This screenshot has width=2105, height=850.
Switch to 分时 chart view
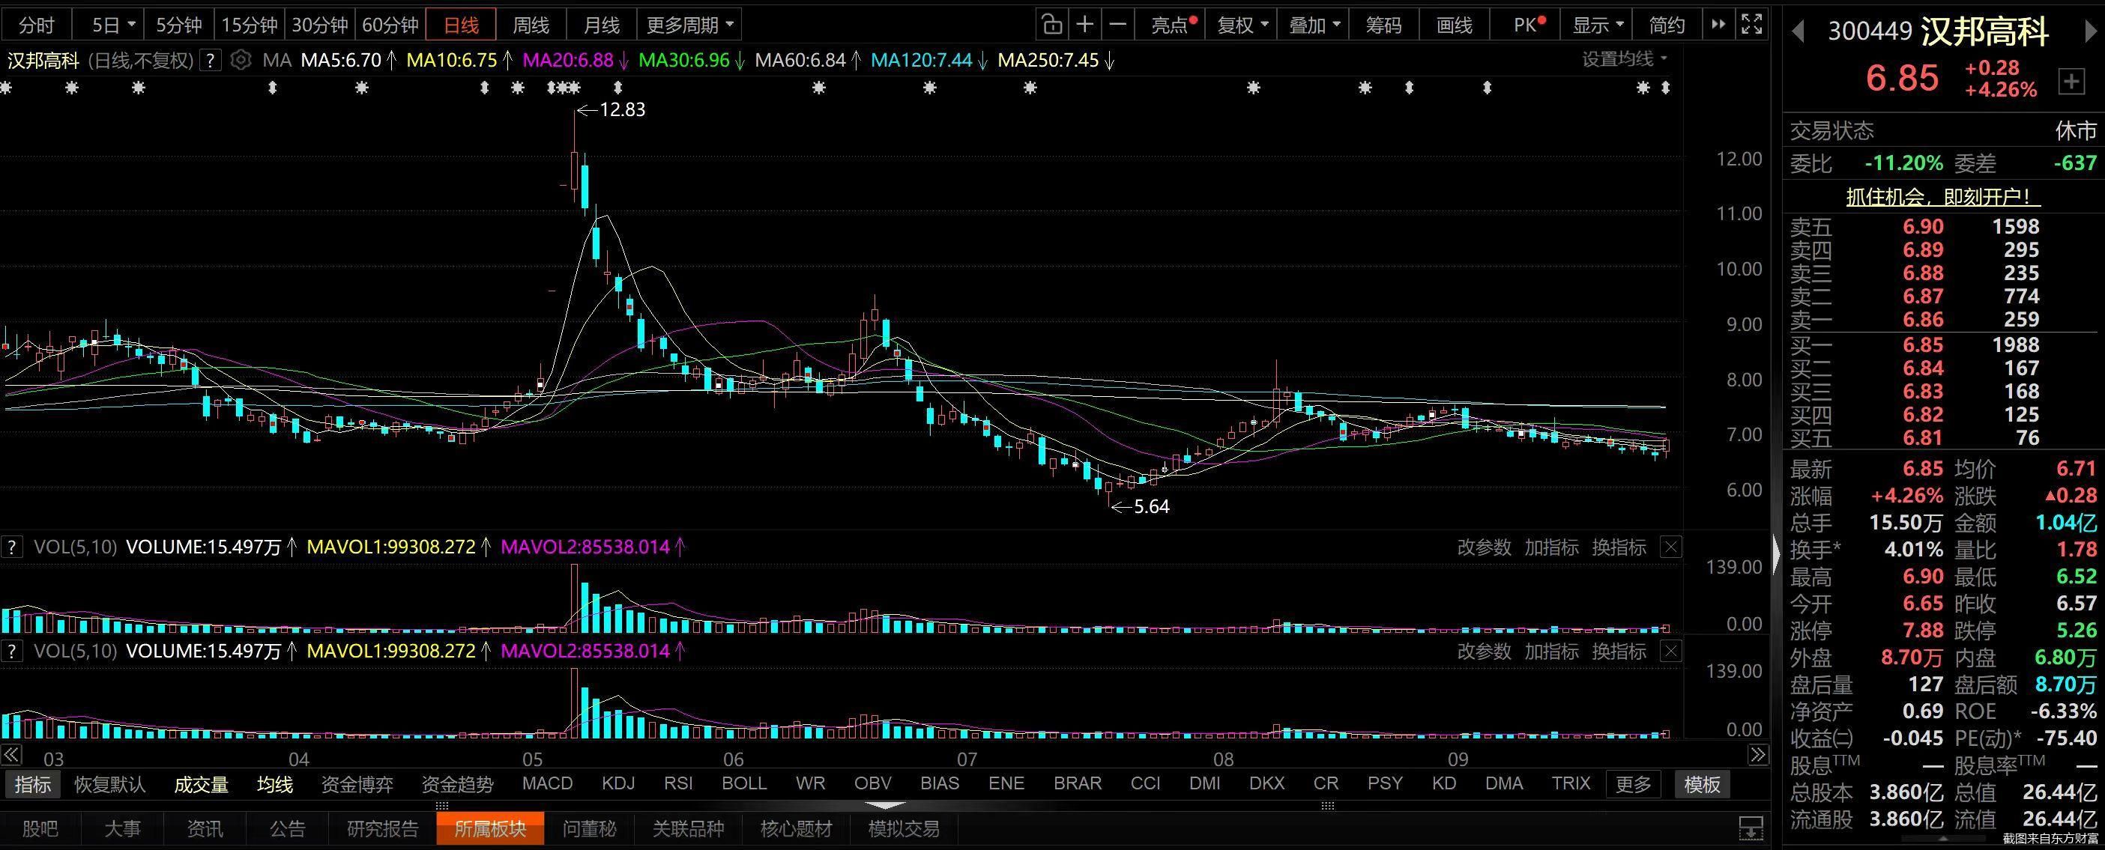(x=36, y=25)
